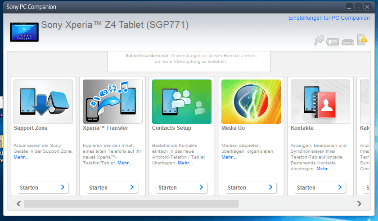Click the Kontakte title text
The width and height of the screenshot is (378, 221).
click(x=302, y=128)
